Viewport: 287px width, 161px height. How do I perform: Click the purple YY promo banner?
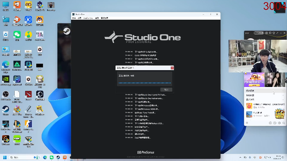tap(254, 80)
